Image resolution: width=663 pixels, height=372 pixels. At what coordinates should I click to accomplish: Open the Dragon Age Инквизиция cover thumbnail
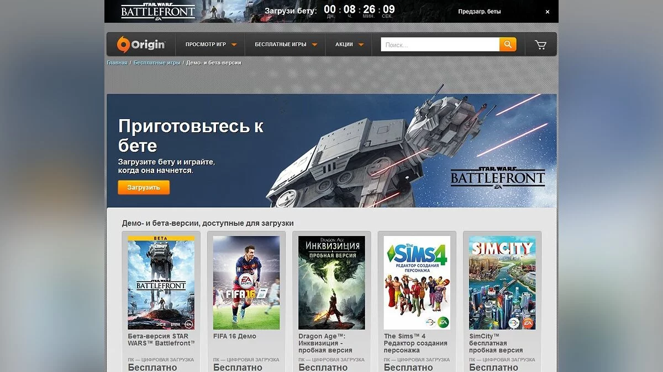click(331, 283)
